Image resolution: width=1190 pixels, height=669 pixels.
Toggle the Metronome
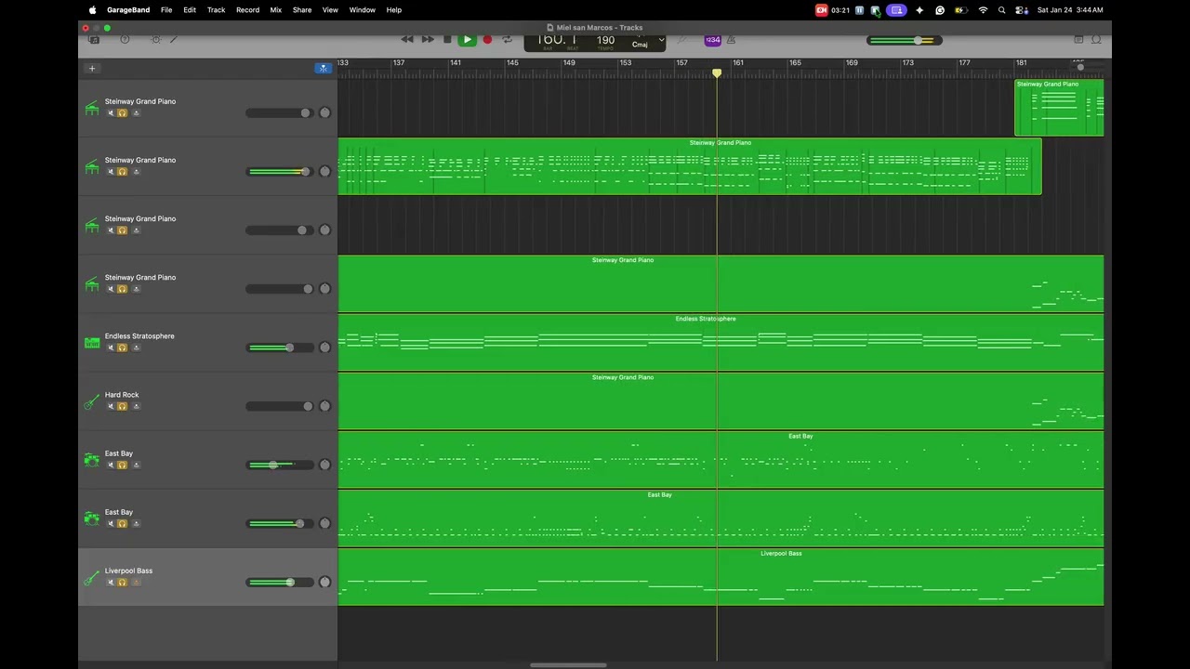[x=731, y=40]
